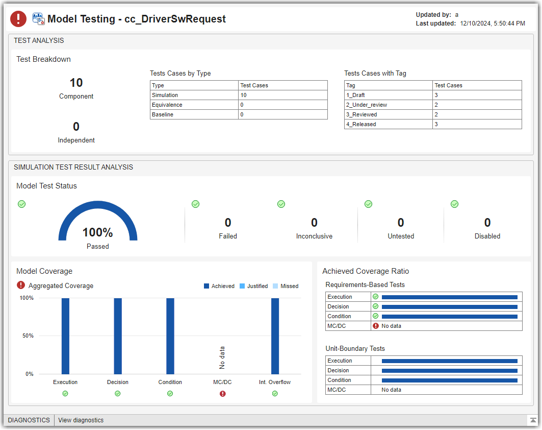Click the No data icon in the MC/DC row
This screenshot has height=430, width=542.
pyautogui.click(x=376, y=325)
